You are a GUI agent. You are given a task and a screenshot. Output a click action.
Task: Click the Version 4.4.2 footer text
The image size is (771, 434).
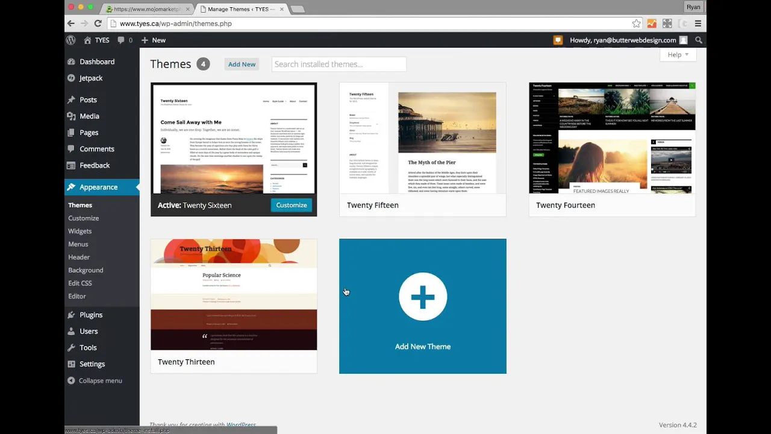click(x=678, y=425)
